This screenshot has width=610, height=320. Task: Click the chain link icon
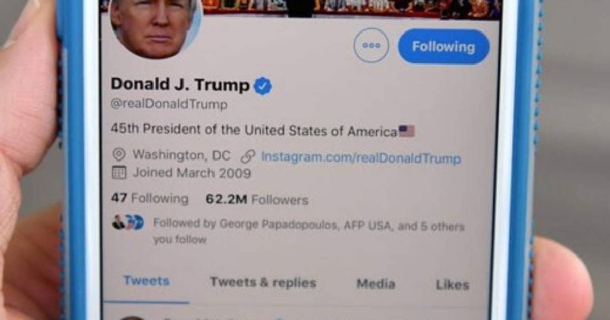[248, 156]
